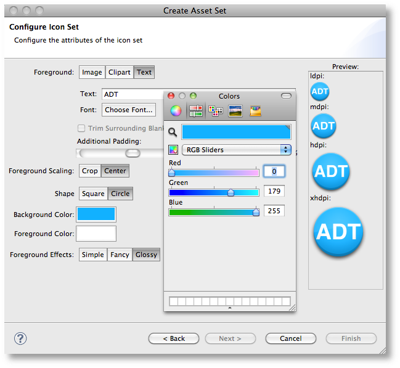
Task: Select Glossy foreground effect
Action: [146, 255]
